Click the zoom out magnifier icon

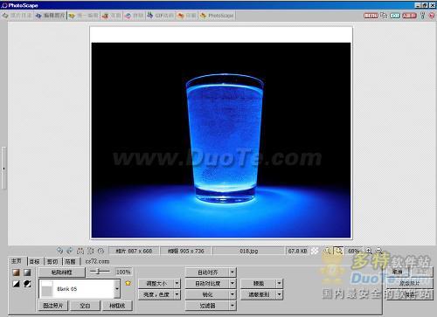point(379,251)
